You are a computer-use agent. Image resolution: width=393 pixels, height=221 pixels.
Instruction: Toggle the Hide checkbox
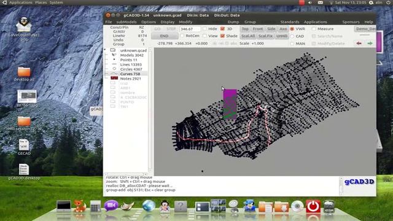205,29
